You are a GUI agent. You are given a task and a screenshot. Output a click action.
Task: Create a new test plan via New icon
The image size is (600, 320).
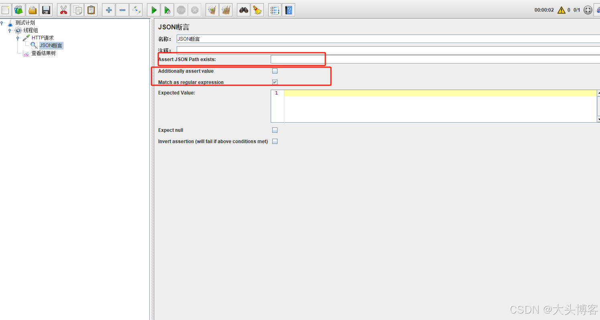click(x=5, y=10)
